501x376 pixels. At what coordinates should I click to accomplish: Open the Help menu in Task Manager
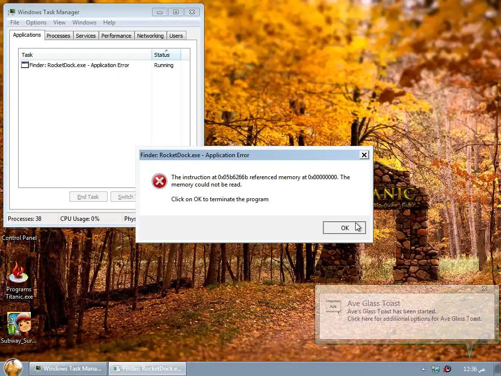(x=109, y=23)
